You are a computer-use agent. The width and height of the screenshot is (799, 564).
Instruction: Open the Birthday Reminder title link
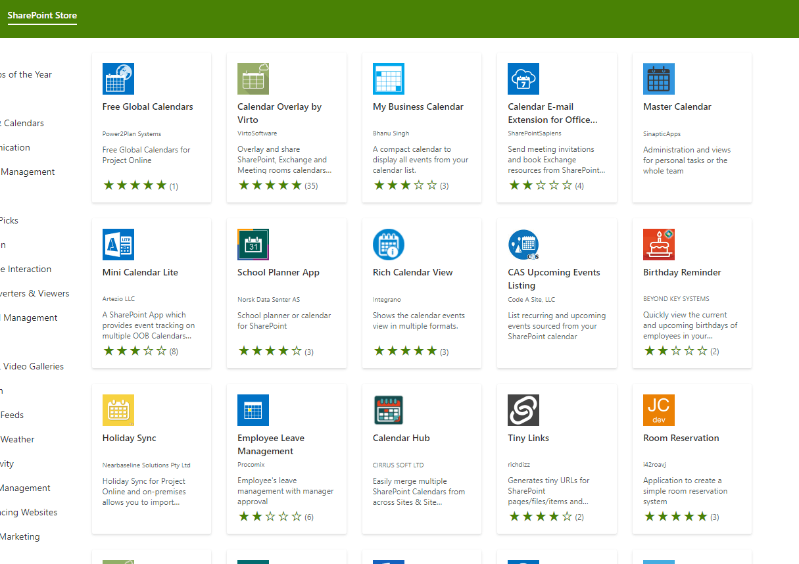682,272
